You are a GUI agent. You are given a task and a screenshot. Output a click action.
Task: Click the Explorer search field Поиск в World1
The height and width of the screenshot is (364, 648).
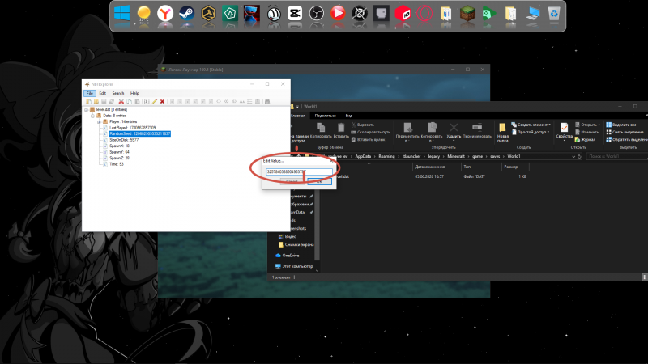tap(616, 157)
